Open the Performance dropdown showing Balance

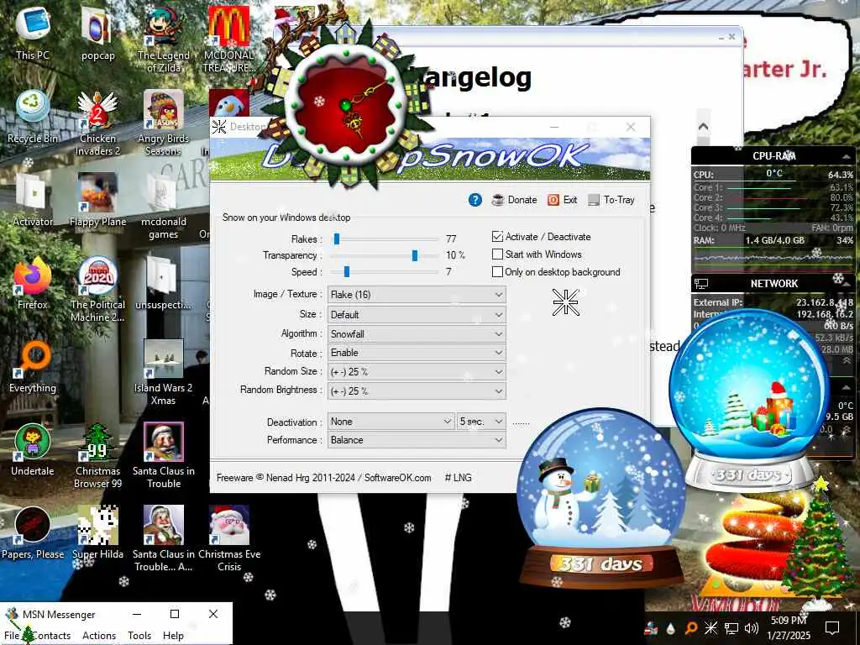coord(417,440)
